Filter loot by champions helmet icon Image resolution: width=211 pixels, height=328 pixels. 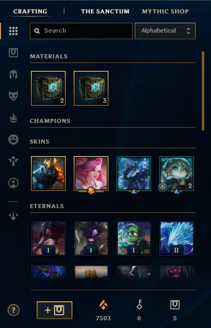click(13, 74)
